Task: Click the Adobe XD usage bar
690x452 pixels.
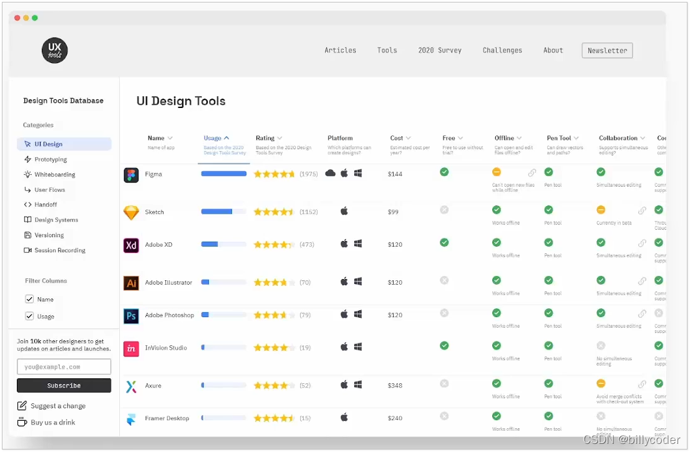Action: point(223,244)
